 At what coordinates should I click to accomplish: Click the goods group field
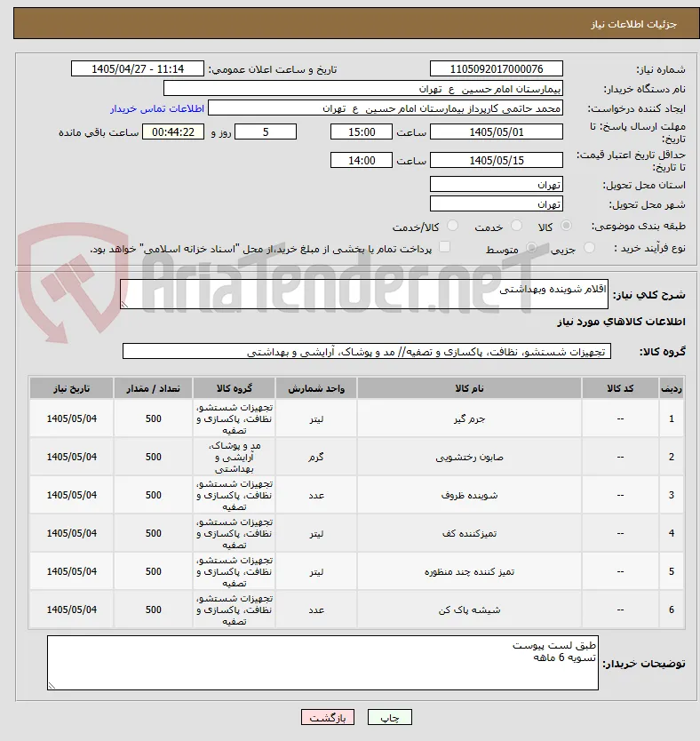point(367,352)
